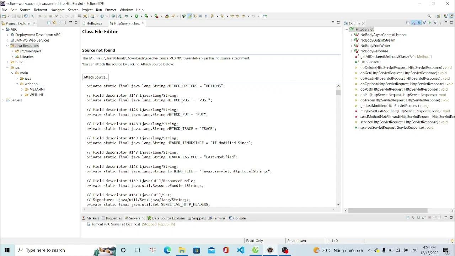Click Project Explorer filter funnel icon

59,22
